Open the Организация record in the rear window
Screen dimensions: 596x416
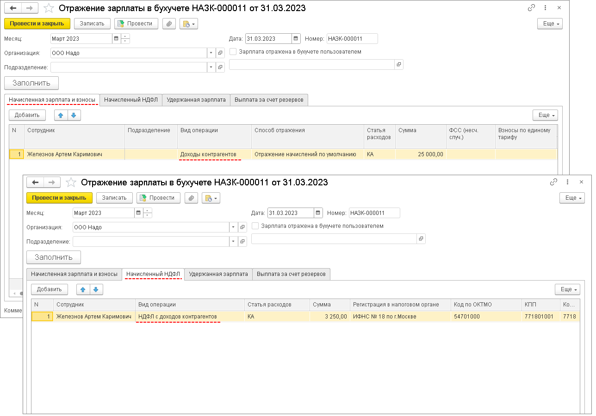tap(220, 53)
